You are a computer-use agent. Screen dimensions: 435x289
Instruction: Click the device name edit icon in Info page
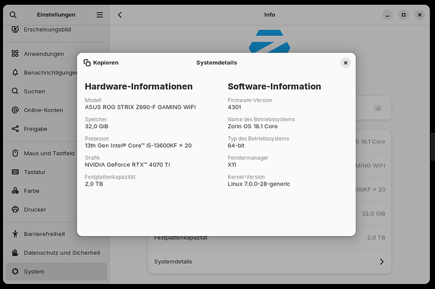(378, 108)
